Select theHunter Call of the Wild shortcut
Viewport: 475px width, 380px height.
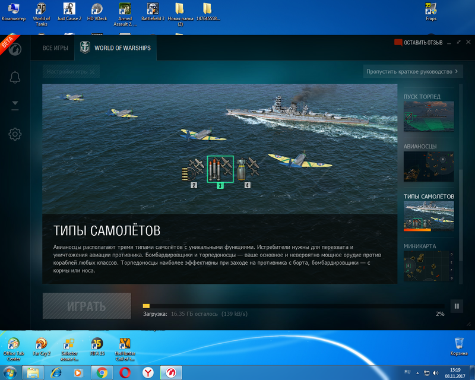(125, 349)
